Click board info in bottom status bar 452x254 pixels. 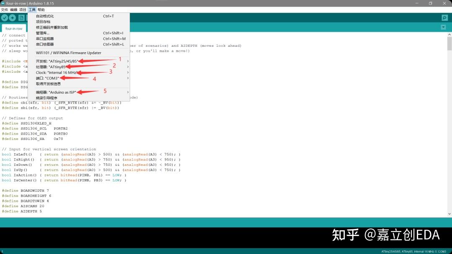tap(414, 251)
